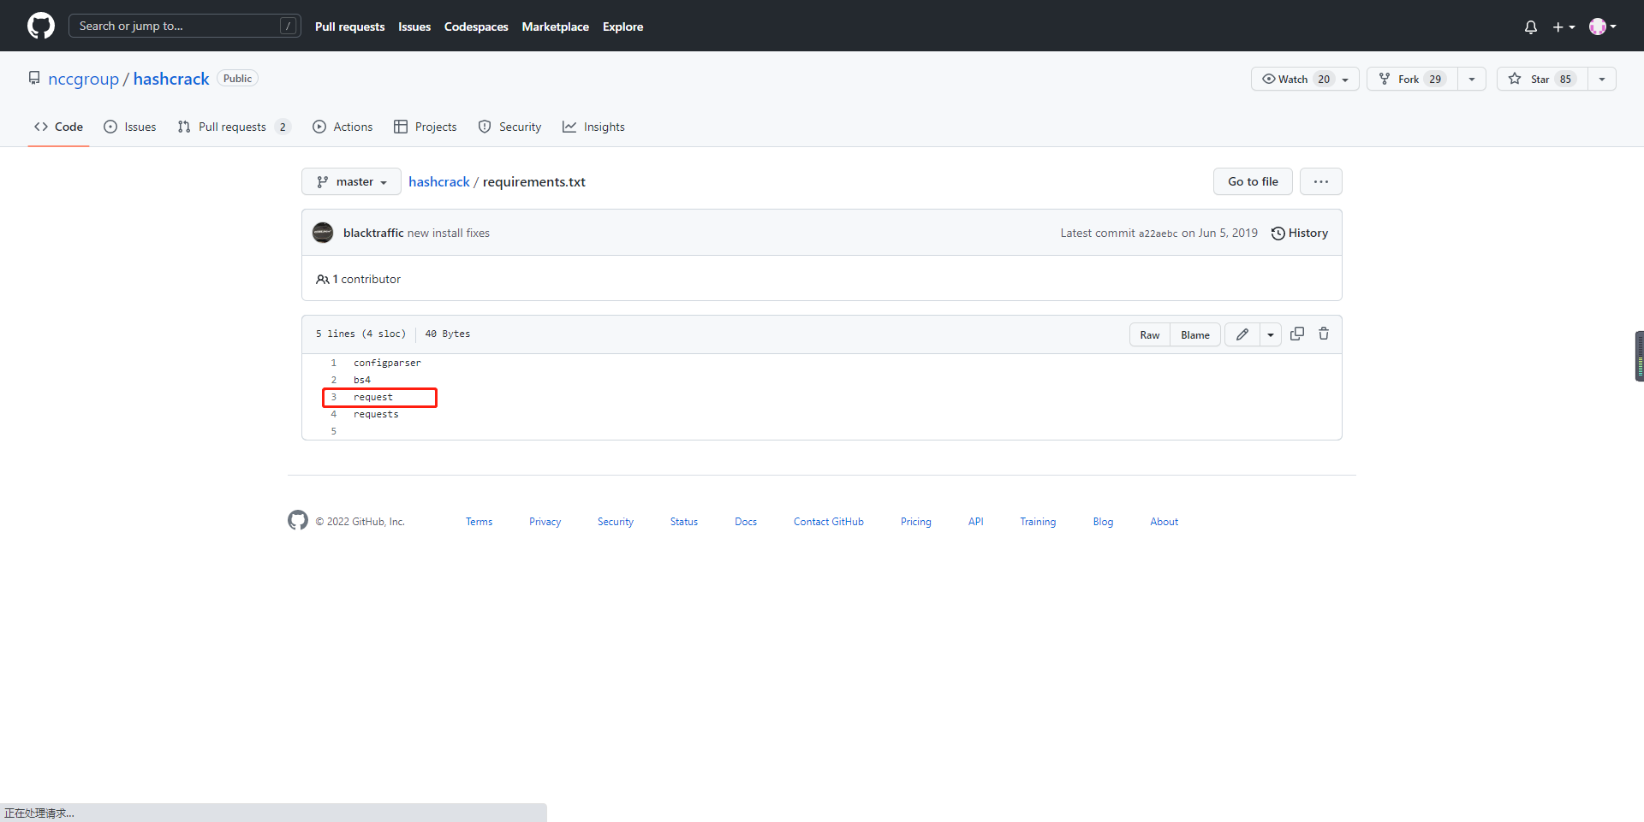Edit the file using the pencil icon

[x=1242, y=334]
